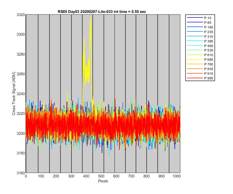Image resolution: width=233 pixels, height=194 pixels.
Task: Click the y-axis tick label 3220
Action: (21, 114)
